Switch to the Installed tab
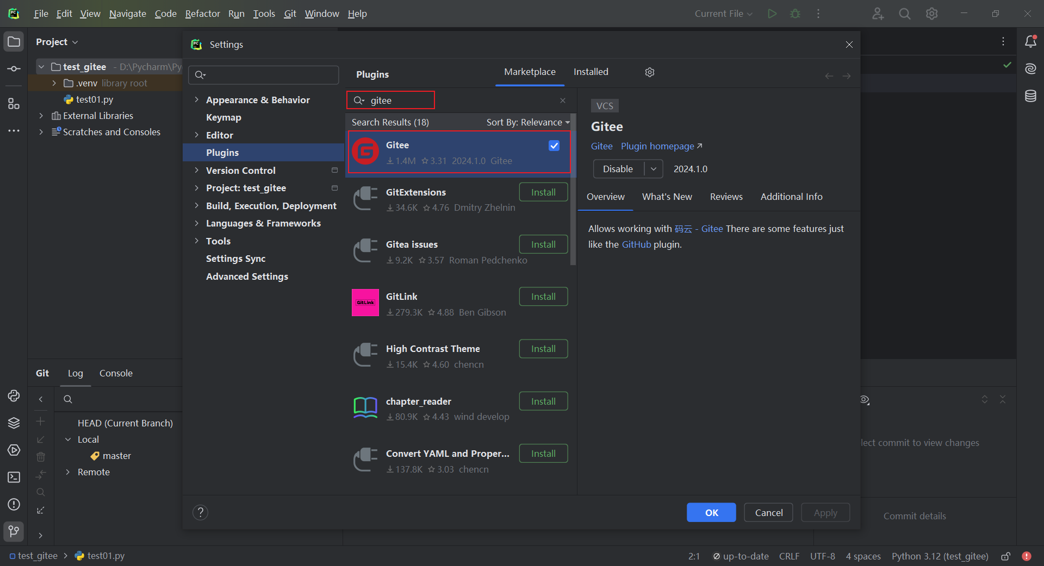The image size is (1044, 566). [591, 72]
